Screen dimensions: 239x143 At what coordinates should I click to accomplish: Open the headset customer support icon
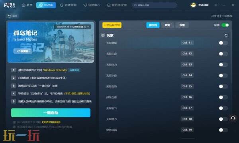coord(233,118)
